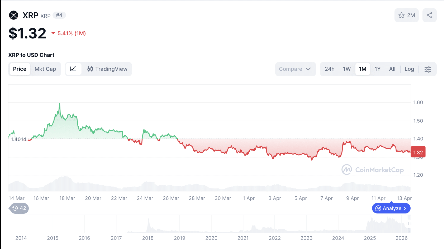Image resolution: width=447 pixels, height=249 pixels.
Task: Switch to line chart view icon
Action: pos(73,69)
